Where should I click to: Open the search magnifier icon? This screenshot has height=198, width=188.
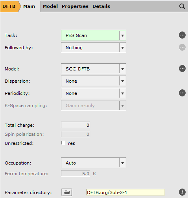click(182, 6)
